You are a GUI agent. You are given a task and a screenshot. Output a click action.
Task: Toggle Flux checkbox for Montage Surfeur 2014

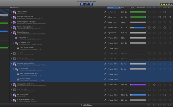coord(159,17)
